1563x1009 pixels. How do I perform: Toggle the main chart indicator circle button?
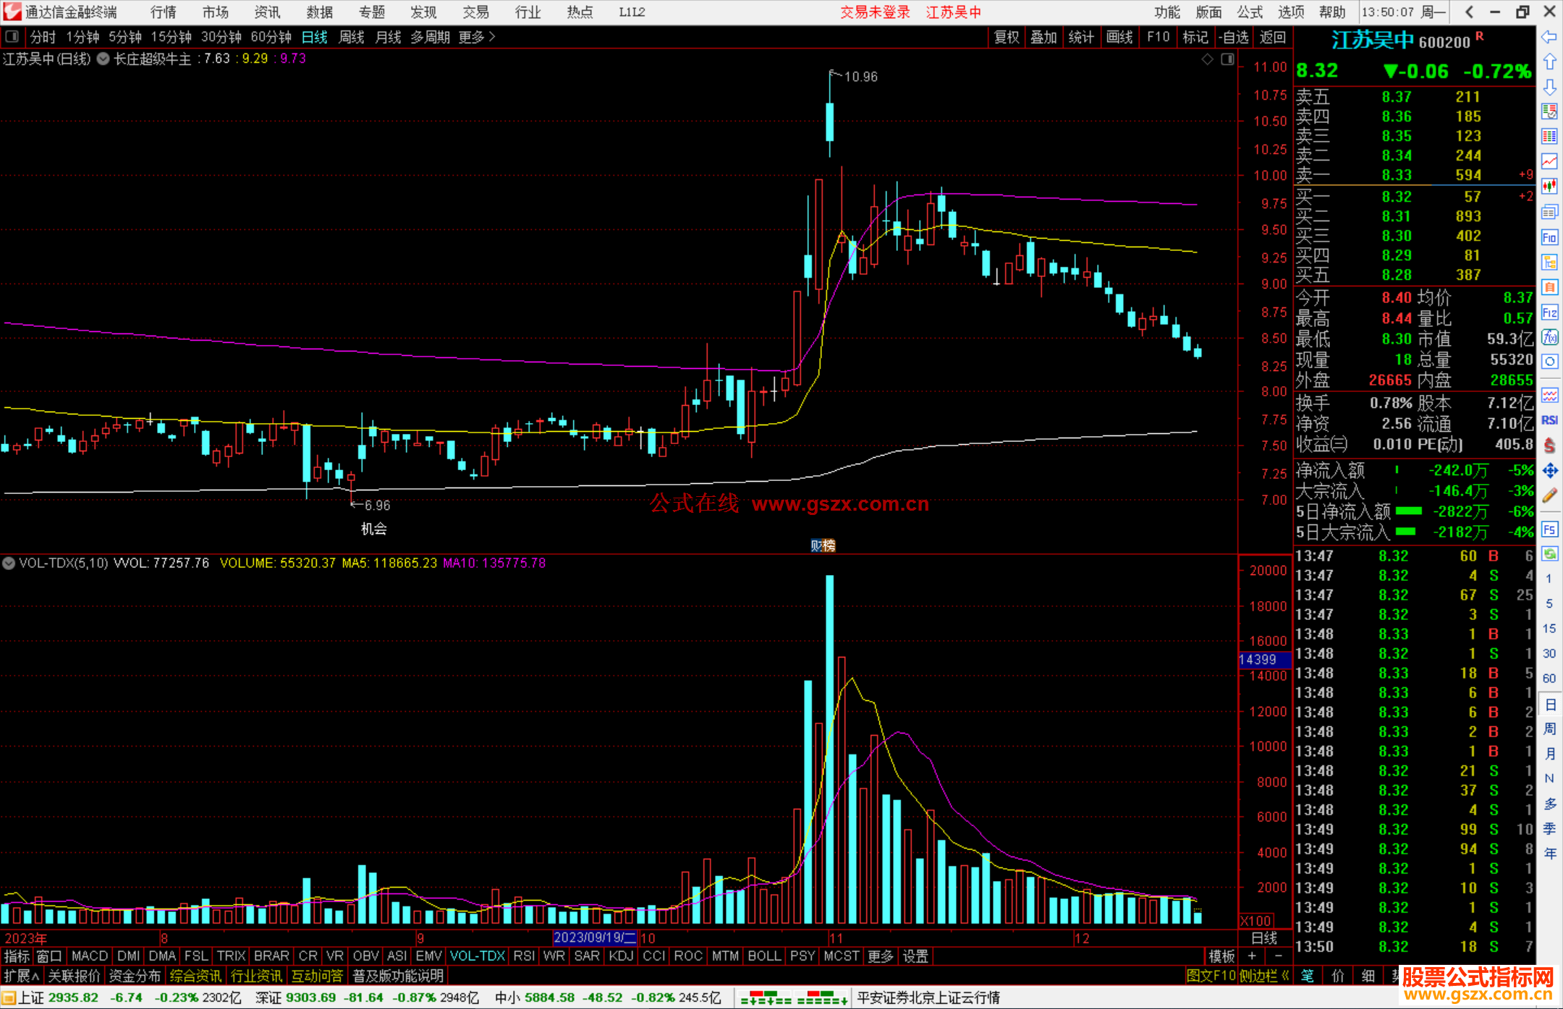(x=103, y=59)
